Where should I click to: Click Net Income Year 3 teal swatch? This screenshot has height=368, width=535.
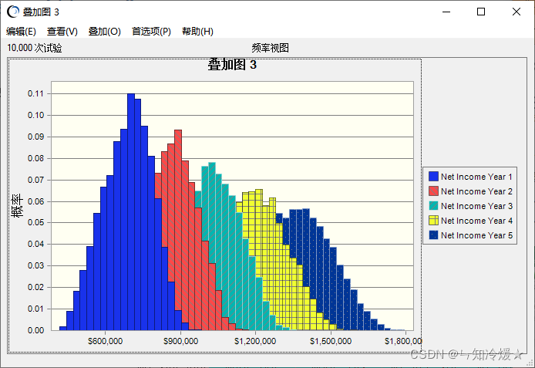tap(433, 205)
